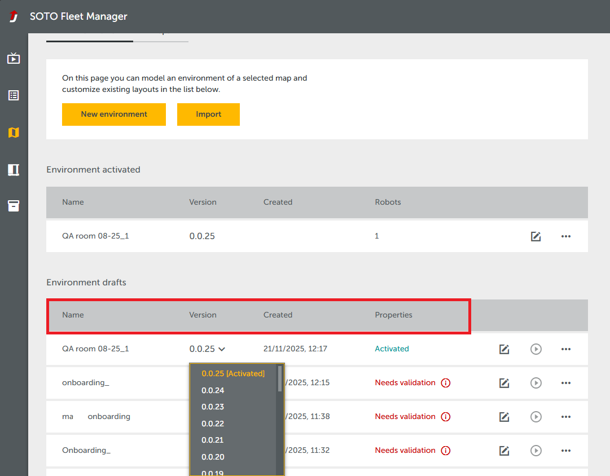Click the created date 21/11/2025, 12:17
Image resolution: width=610 pixels, height=476 pixels.
coord(295,349)
